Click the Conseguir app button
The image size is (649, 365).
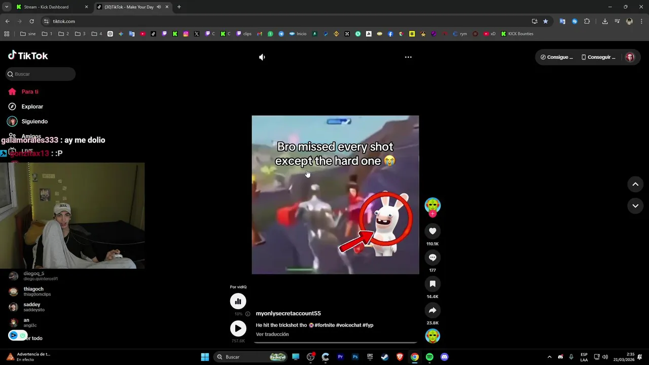click(x=598, y=57)
